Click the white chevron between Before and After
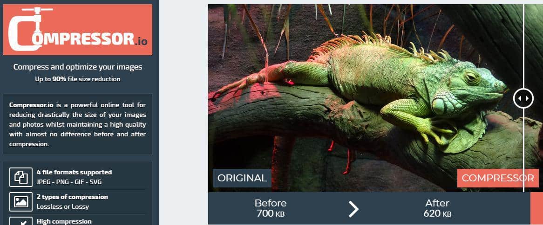 [353, 209]
